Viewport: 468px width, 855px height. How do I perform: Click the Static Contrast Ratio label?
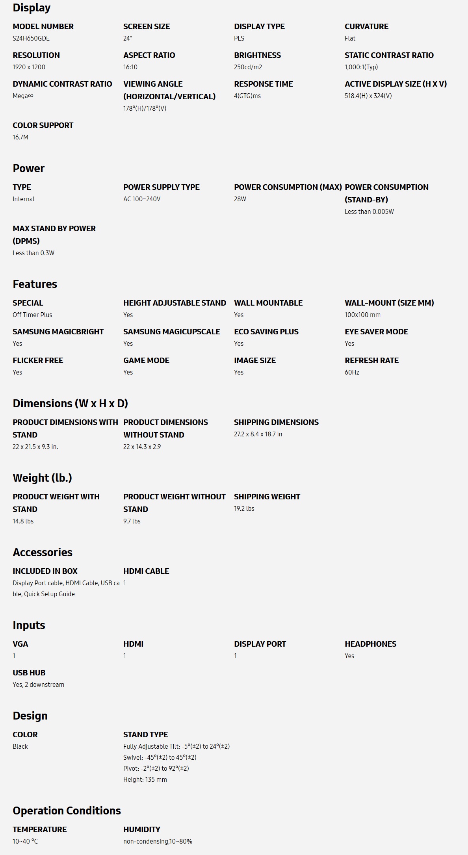click(389, 55)
